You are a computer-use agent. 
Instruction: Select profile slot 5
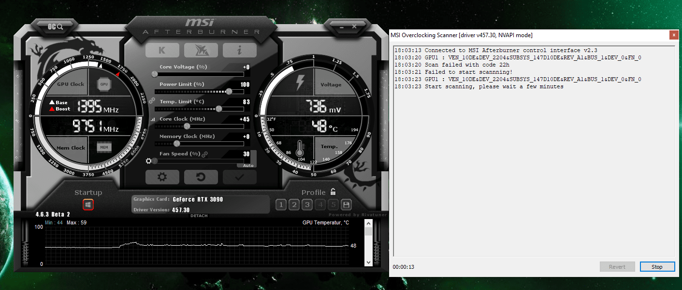coord(333,205)
